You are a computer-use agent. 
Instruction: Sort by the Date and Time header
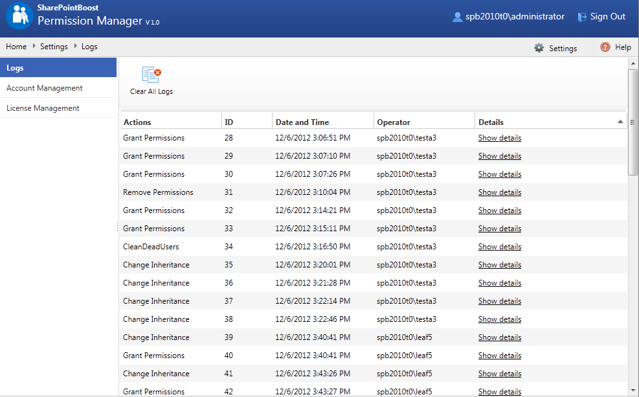(x=302, y=122)
